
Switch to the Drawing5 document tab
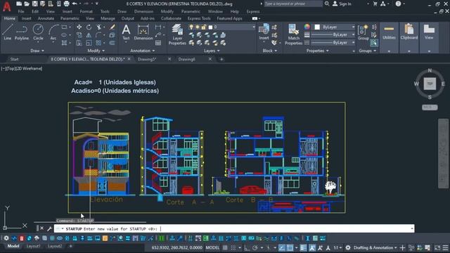click(147, 59)
